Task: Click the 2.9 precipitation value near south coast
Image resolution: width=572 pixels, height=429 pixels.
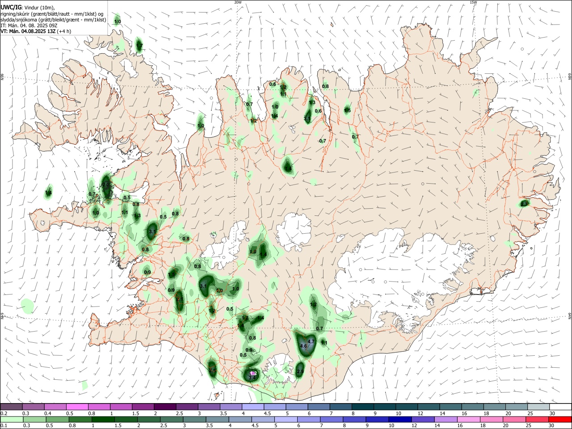Action: tap(300, 371)
